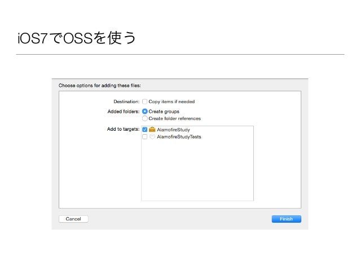Screen dimensions: 360x270
Task: Click the AlamofireStudy briefcase app icon
Action: (x=152, y=130)
